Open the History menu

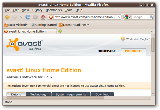(37, 10)
